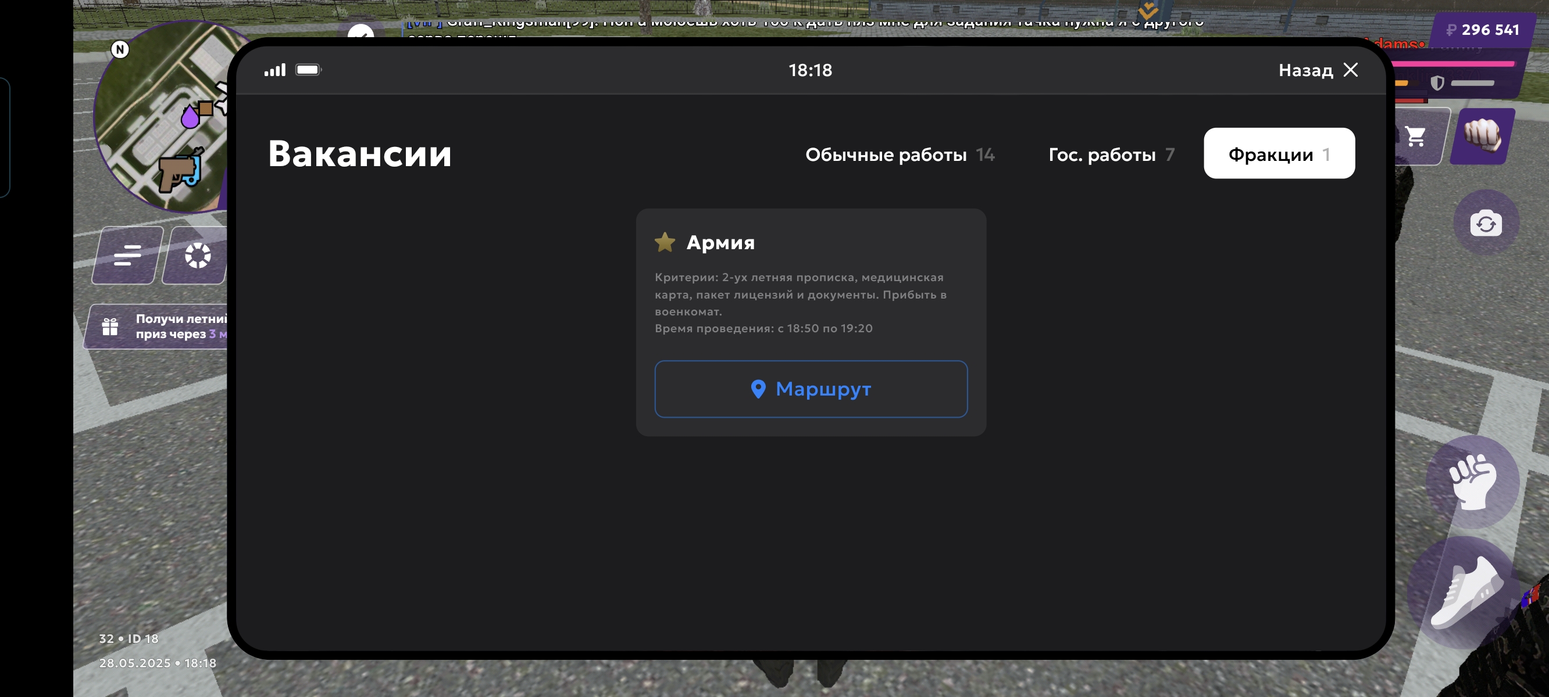Screen dimensions: 1549x697
Task: Tap the purple drop marker on minimap
Action: [x=190, y=117]
